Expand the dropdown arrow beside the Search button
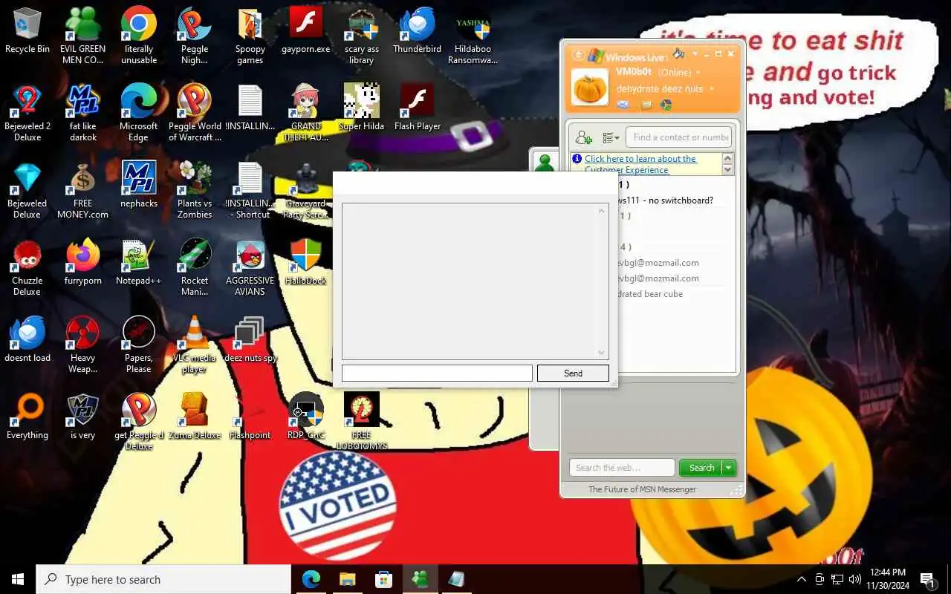This screenshot has height=594, width=951. [729, 468]
